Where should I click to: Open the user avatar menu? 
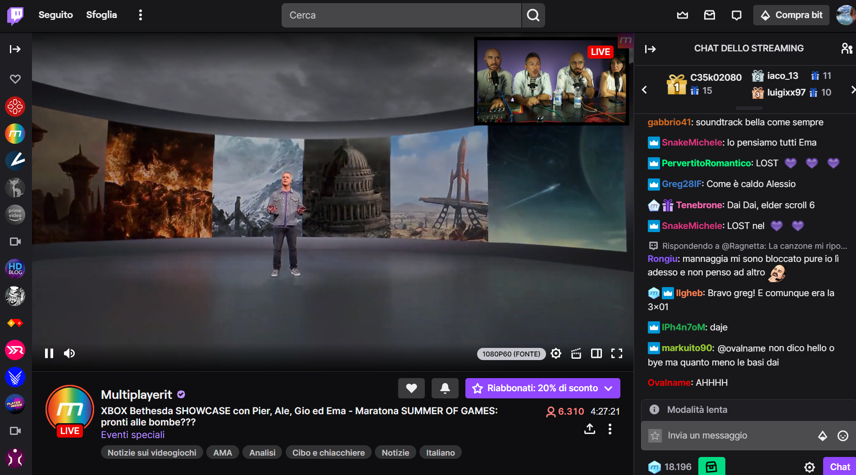[x=845, y=15]
